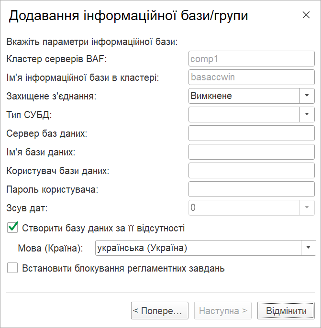
Task: Focus the Ім'я бази даних input field
Action: (x=252, y=152)
